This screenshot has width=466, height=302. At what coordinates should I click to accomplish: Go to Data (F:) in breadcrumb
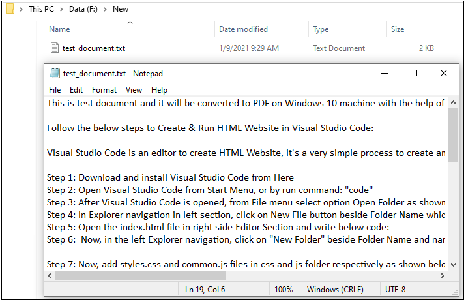point(83,9)
